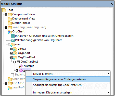Expand the Component View node
The width and height of the screenshot is (115, 96).
point(6,14)
